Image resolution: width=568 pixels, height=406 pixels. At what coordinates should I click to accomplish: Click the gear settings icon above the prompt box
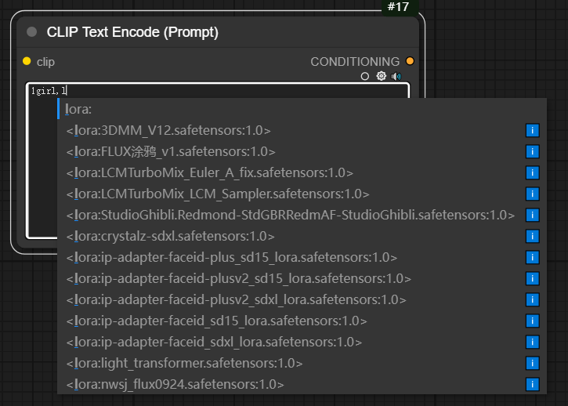click(382, 76)
